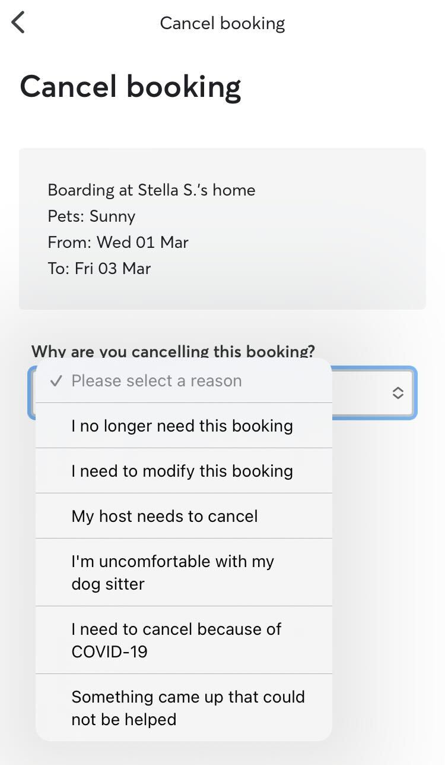Click the checkmark beside Please select a reason

pyautogui.click(x=56, y=381)
